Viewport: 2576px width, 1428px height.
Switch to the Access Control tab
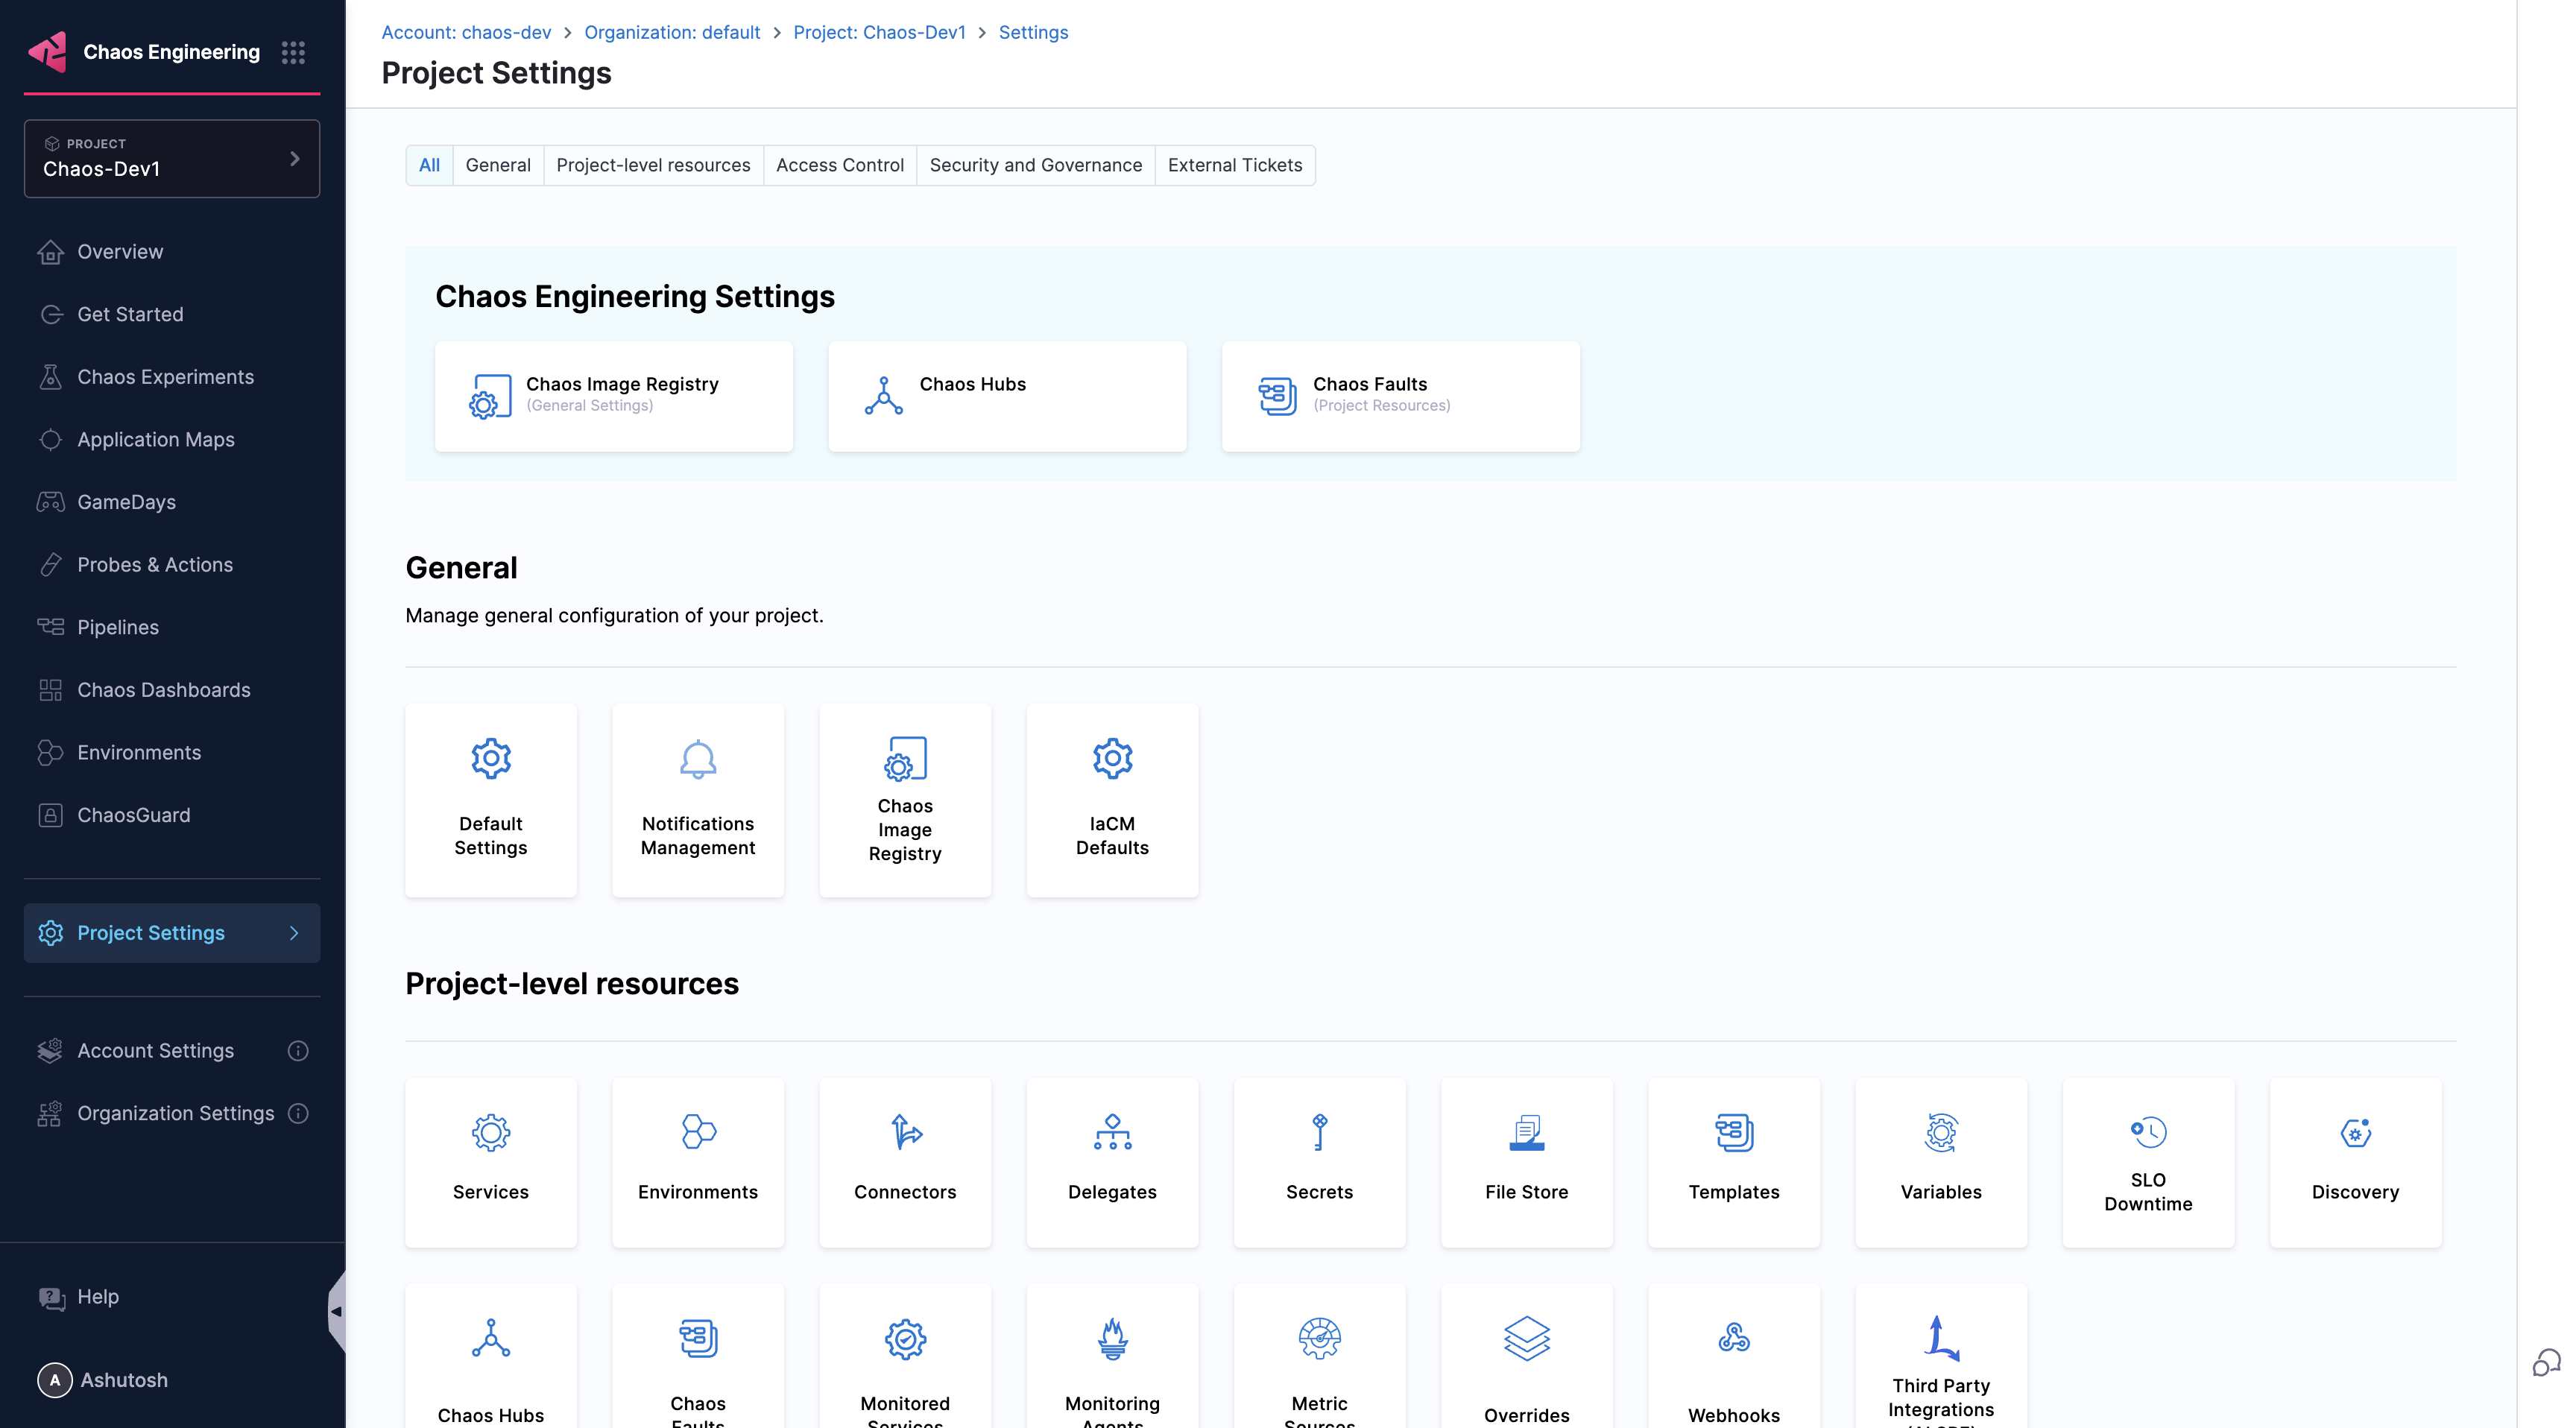pyautogui.click(x=839, y=165)
